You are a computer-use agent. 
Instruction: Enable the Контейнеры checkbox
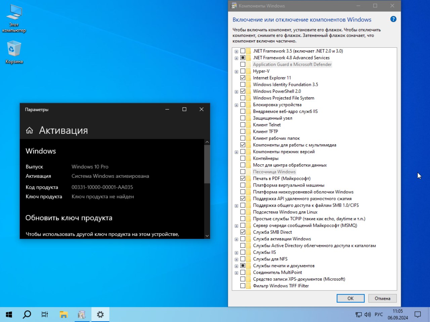click(243, 158)
